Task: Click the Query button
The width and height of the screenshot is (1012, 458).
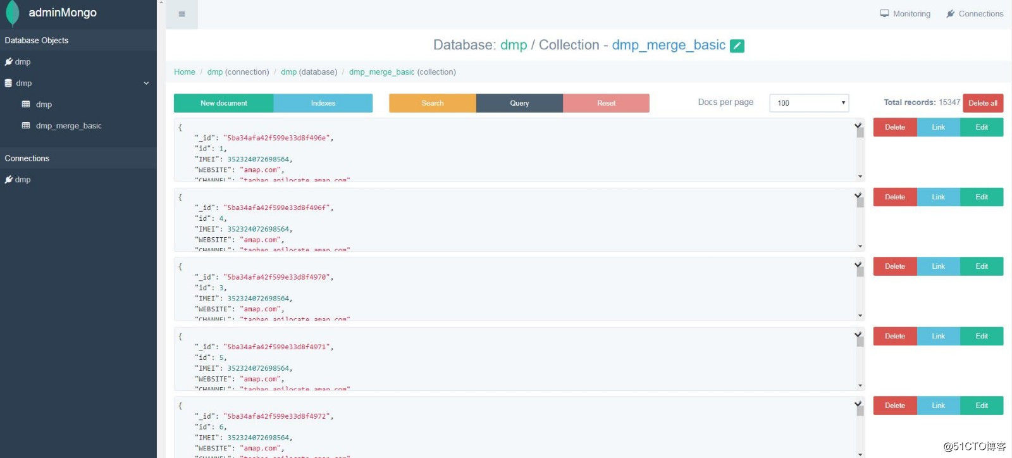Action: pyautogui.click(x=519, y=103)
